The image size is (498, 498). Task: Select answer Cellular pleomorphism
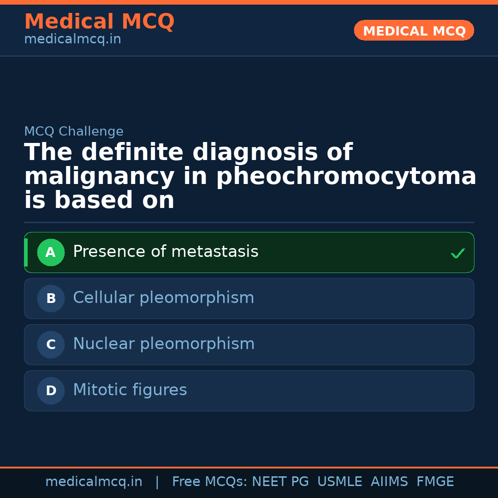[163, 298]
